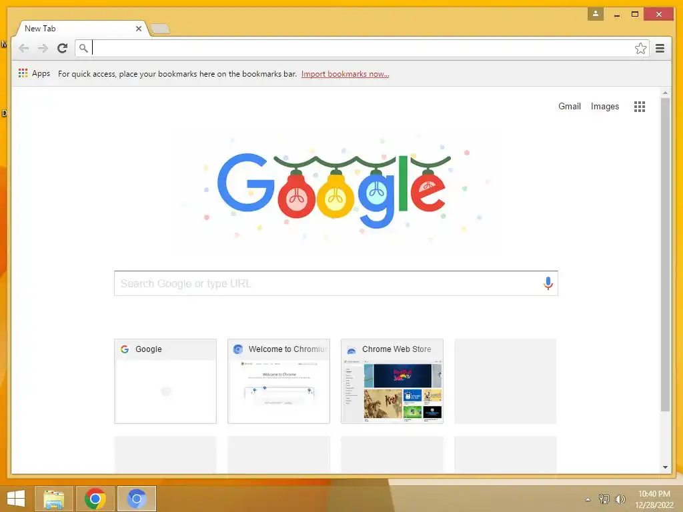Image resolution: width=683 pixels, height=512 pixels.
Task: Open the Apps shortcut in bookmarks bar
Action: [x=35, y=73]
